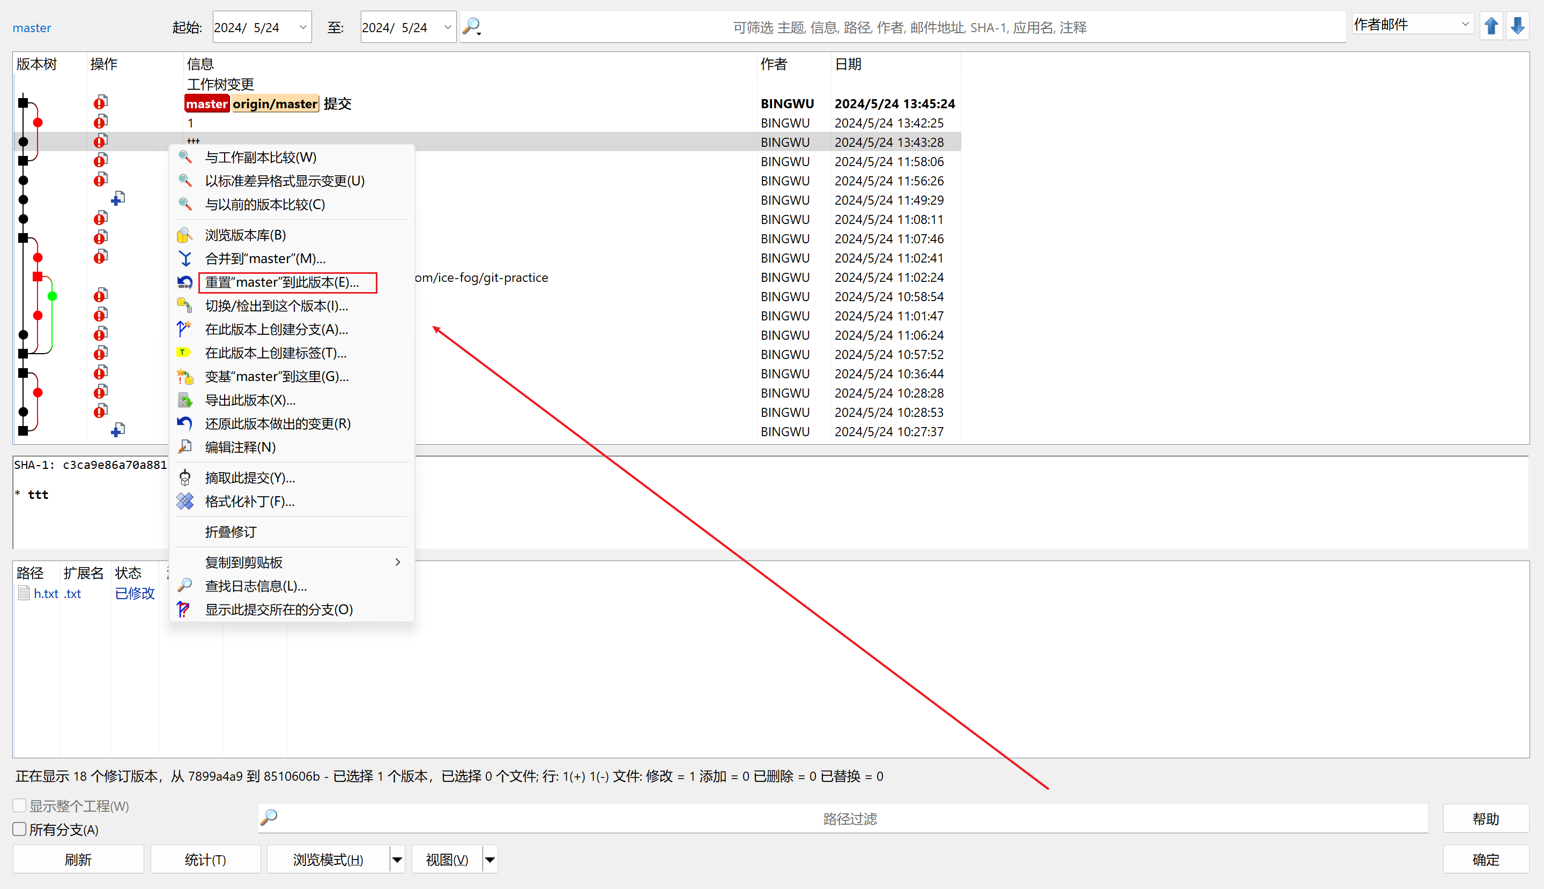This screenshot has width=1544, height=889.
Task: Open the start date dropdown
Action: click(x=302, y=27)
